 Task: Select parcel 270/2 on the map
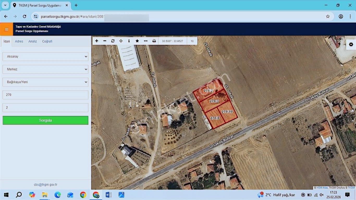click(x=208, y=91)
